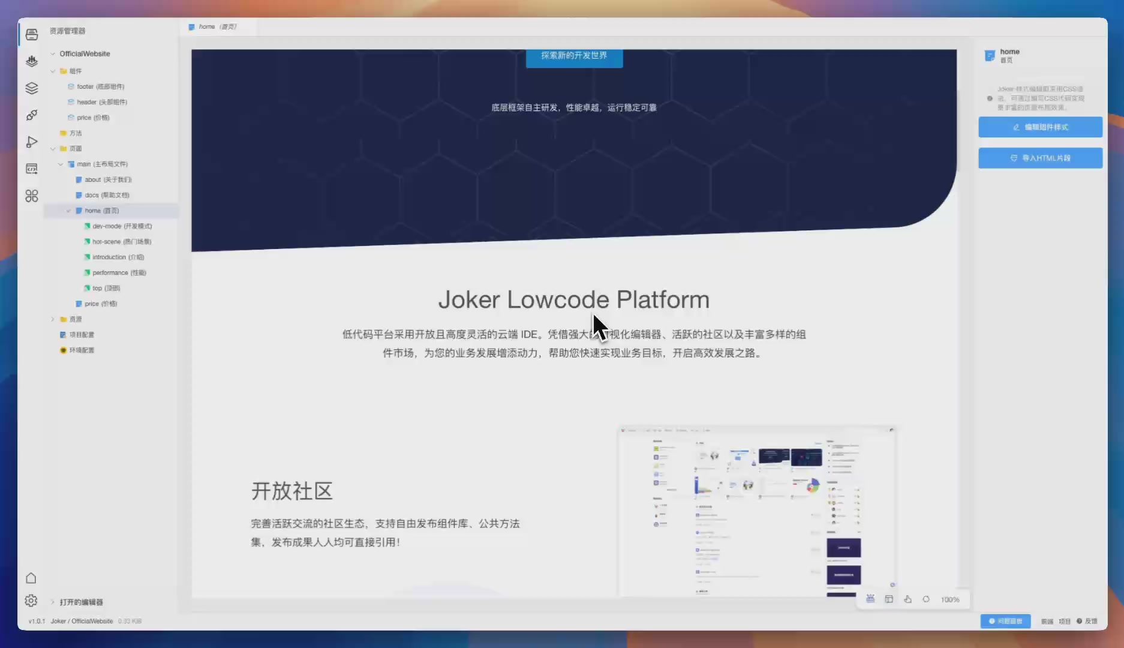
Task: Click the 资源管理器 panel title
Action: tap(67, 31)
